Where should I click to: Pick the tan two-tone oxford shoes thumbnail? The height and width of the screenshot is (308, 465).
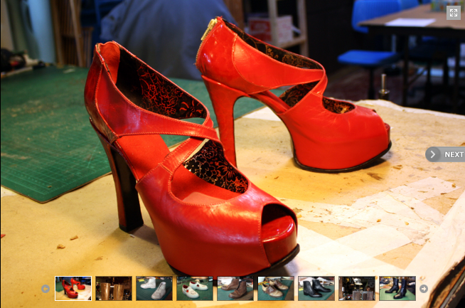(276, 288)
